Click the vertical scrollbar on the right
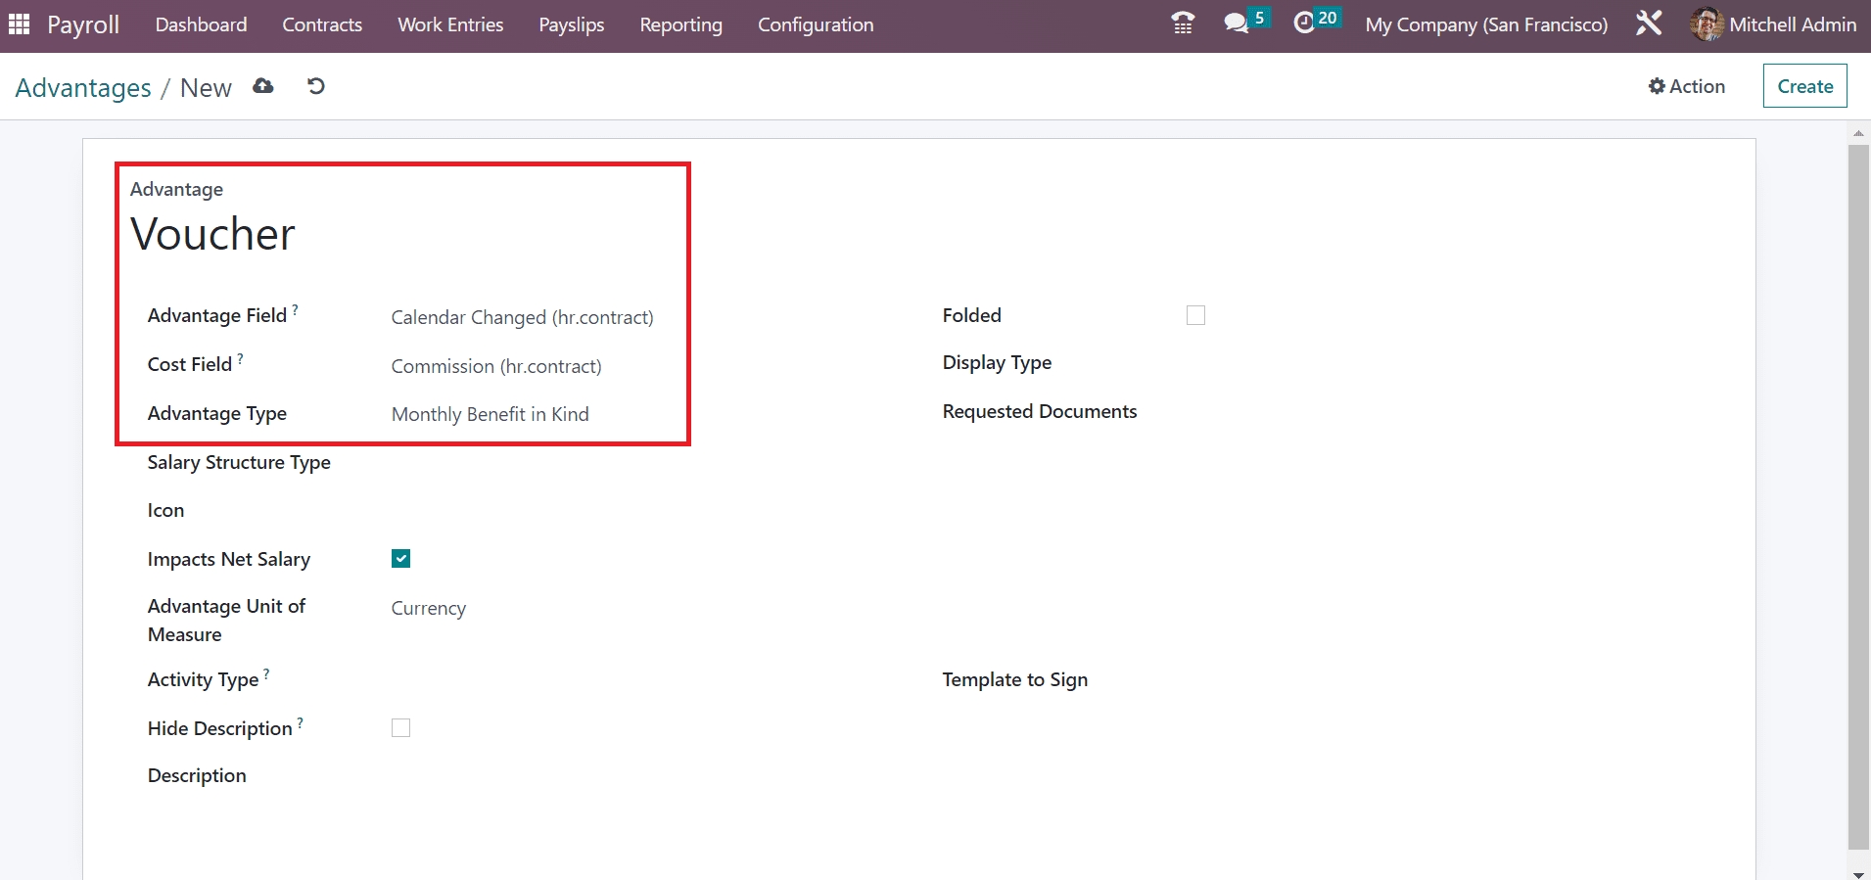Viewport: 1871px width, 880px height. (x=1857, y=489)
